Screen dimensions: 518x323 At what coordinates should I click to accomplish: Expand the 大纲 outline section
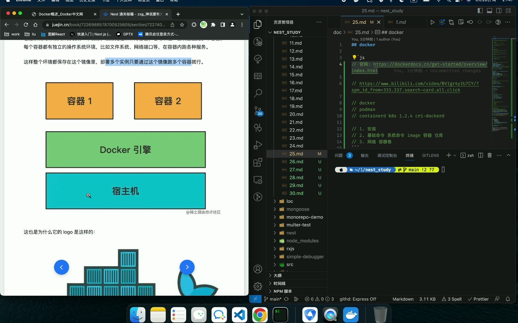click(x=278, y=275)
